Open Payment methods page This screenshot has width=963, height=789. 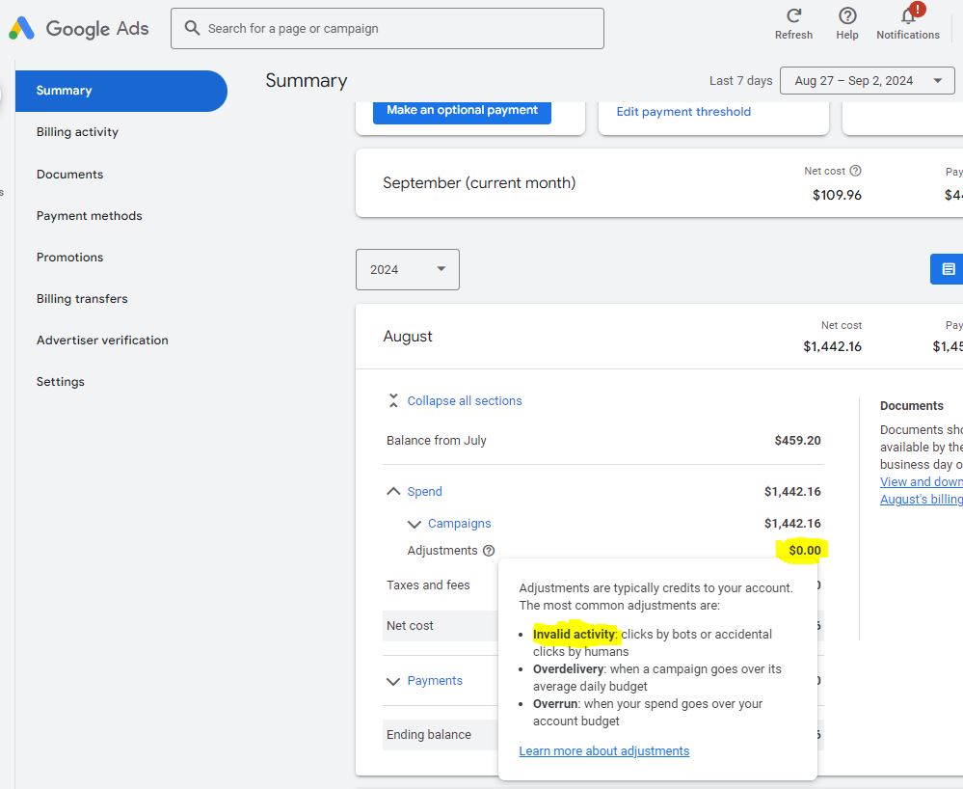click(x=89, y=216)
